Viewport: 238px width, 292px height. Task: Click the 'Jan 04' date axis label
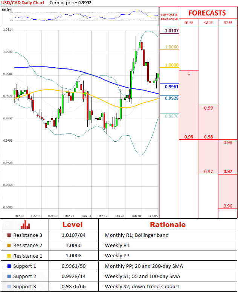(86, 216)
